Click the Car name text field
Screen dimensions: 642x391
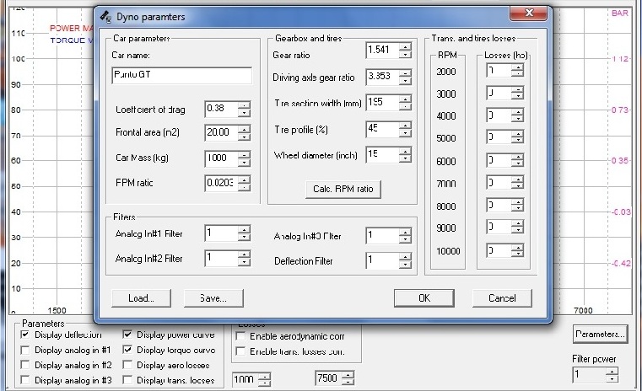(x=181, y=76)
